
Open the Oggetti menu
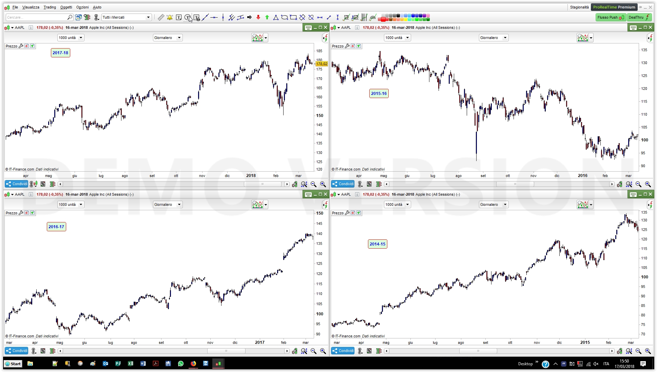coord(66,7)
